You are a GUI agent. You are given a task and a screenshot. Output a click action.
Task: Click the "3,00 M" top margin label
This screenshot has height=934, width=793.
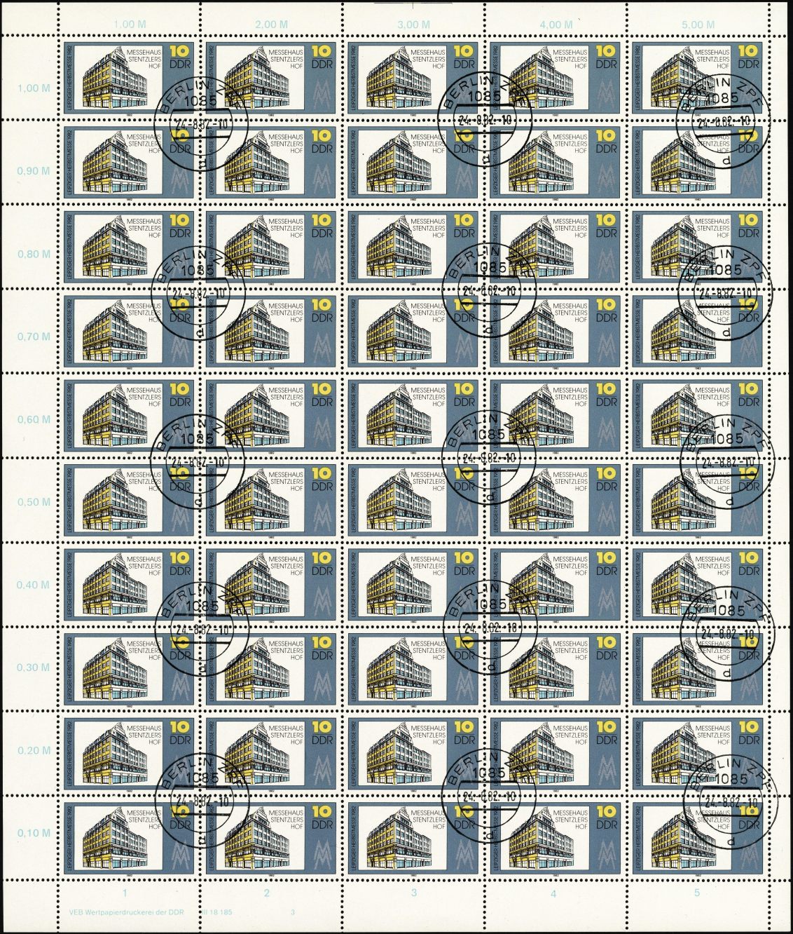[x=414, y=25]
